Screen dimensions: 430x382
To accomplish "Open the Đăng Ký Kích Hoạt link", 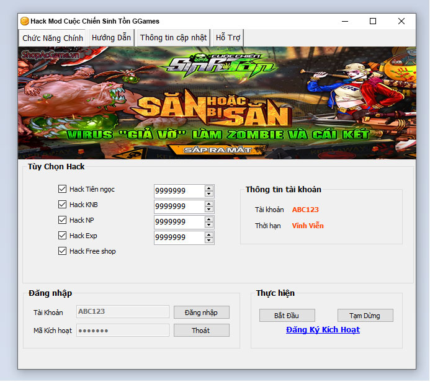I will [x=323, y=330].
